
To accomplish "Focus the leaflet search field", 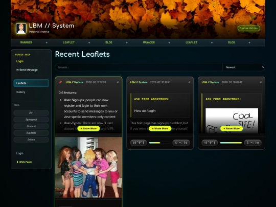I will 139,67.
